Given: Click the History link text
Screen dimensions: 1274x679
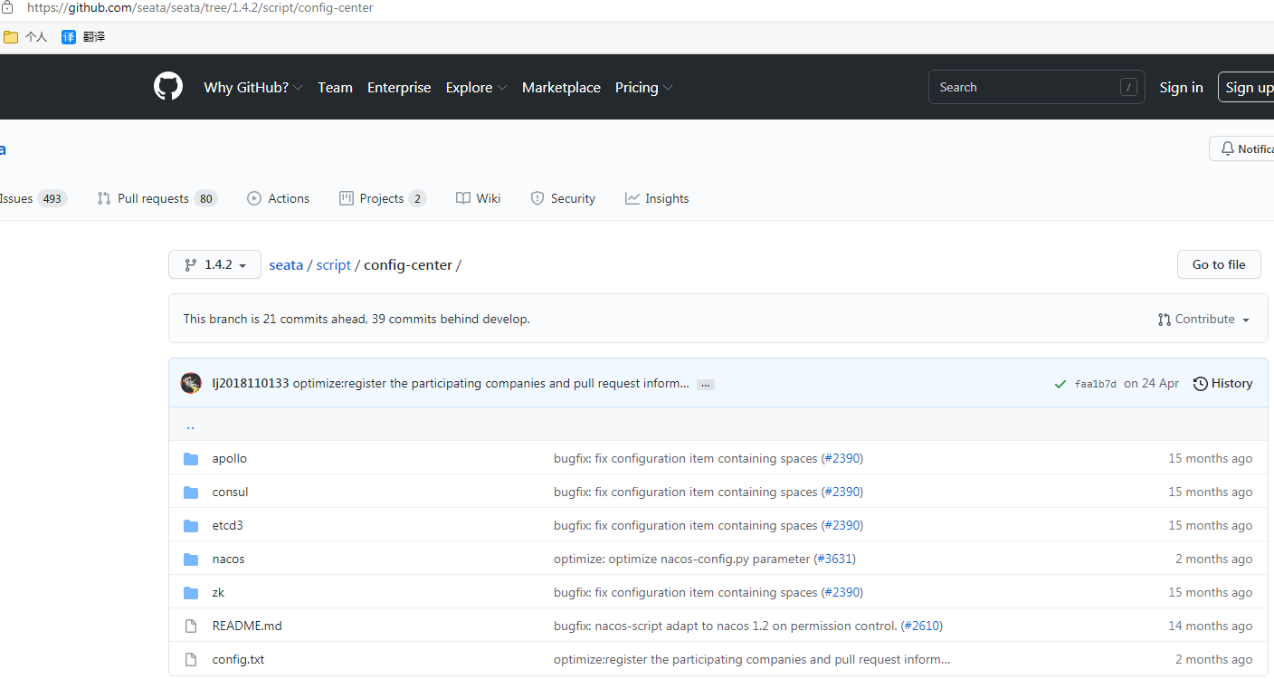Looking at the screenshot, I should click(x=1232, y=384).
